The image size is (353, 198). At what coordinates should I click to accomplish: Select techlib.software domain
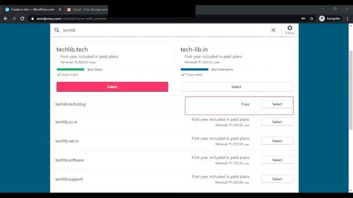pyautogui.click(x=277, y=160)
